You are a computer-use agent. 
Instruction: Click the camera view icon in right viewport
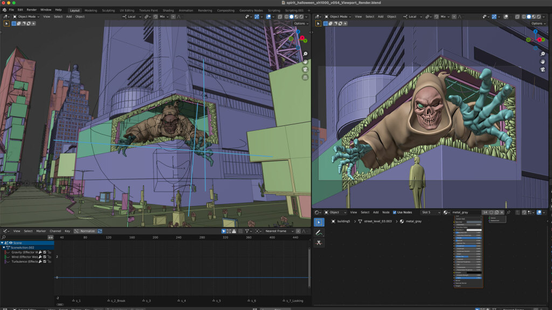point(542,68)
